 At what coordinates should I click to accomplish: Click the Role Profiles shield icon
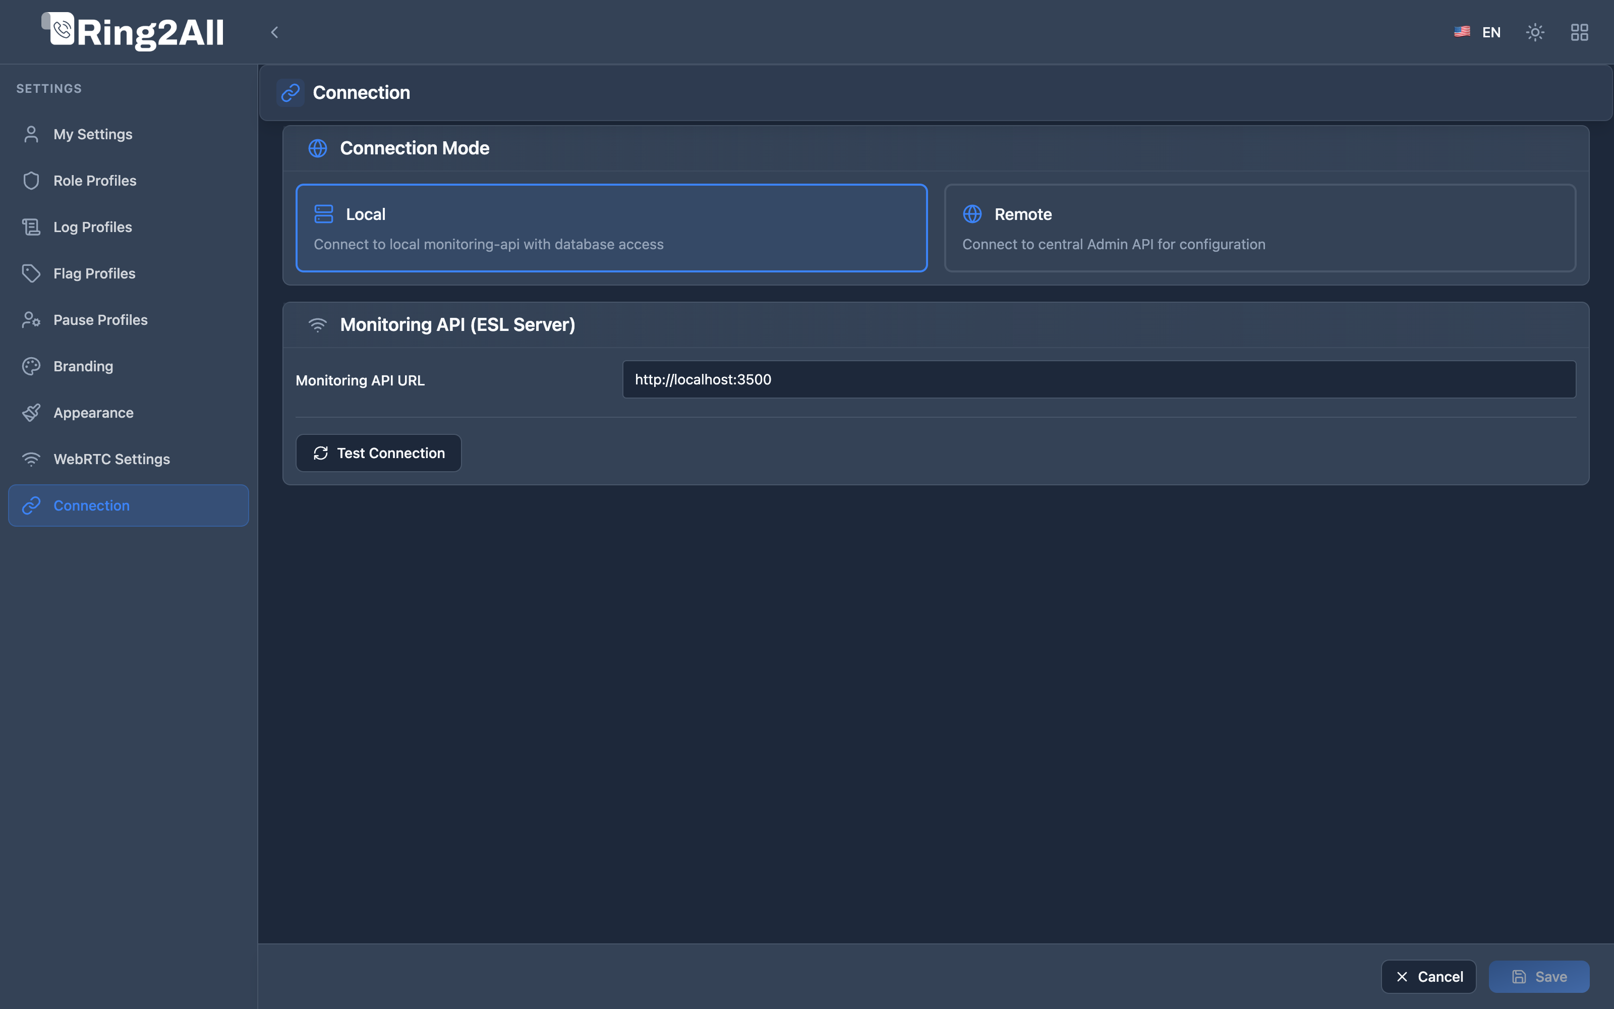pos(31,181)
